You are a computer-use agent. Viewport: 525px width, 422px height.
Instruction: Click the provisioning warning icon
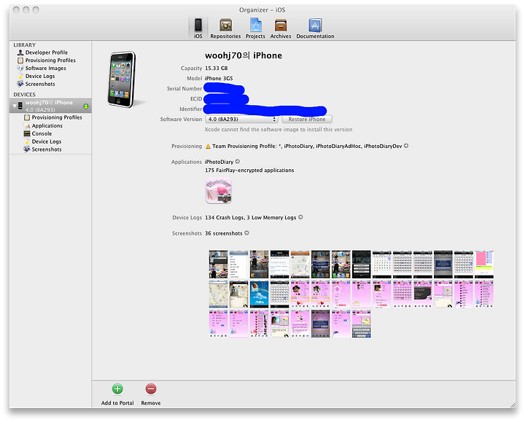pyautogui.click(x=208, y=146)
